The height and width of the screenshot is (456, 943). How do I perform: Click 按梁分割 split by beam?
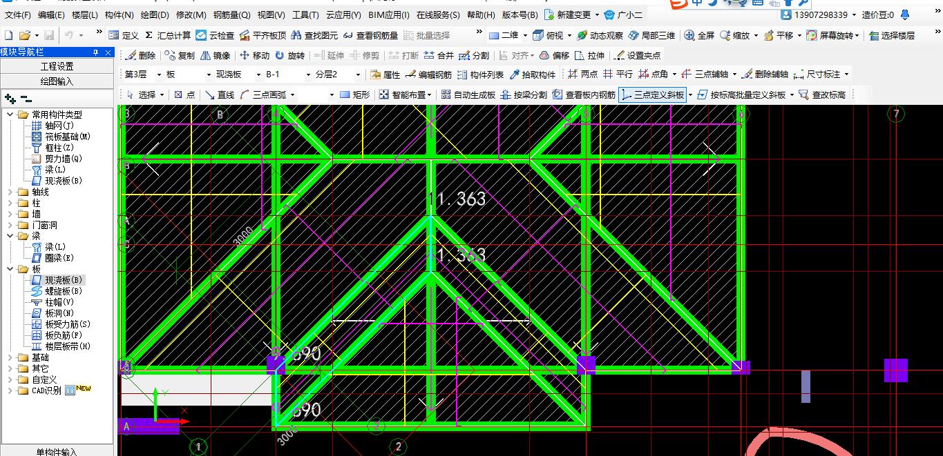(524, 95)
